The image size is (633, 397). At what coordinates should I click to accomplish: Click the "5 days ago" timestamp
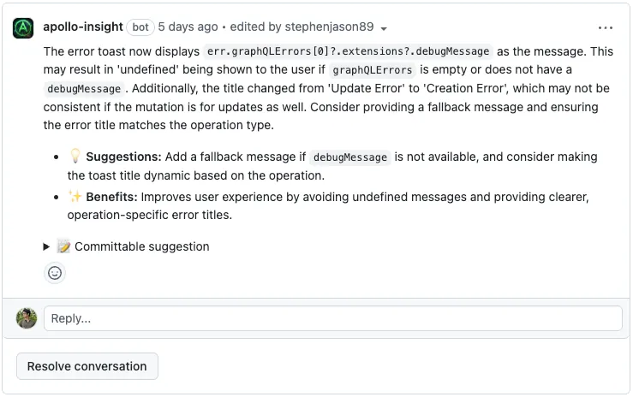pos(188,27)
